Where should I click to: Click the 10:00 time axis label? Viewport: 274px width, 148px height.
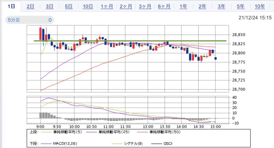point(74,126)
